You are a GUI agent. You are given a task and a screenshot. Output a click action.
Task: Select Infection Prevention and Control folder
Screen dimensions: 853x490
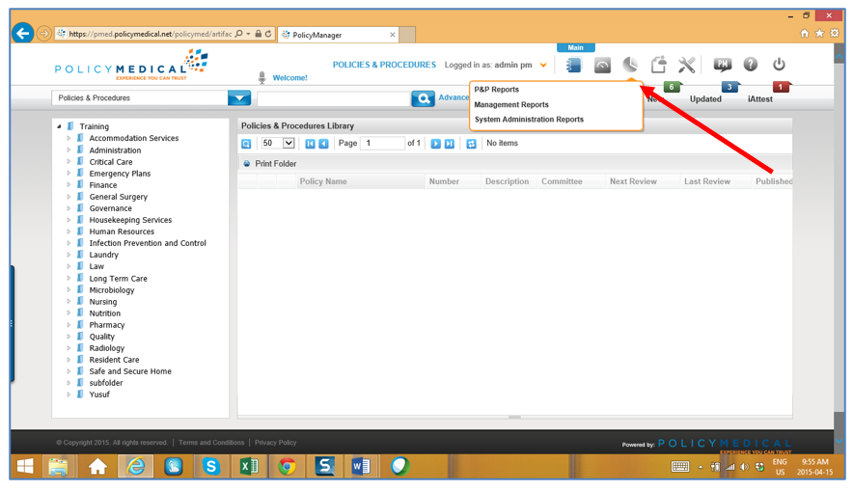[x=148, y=243]
